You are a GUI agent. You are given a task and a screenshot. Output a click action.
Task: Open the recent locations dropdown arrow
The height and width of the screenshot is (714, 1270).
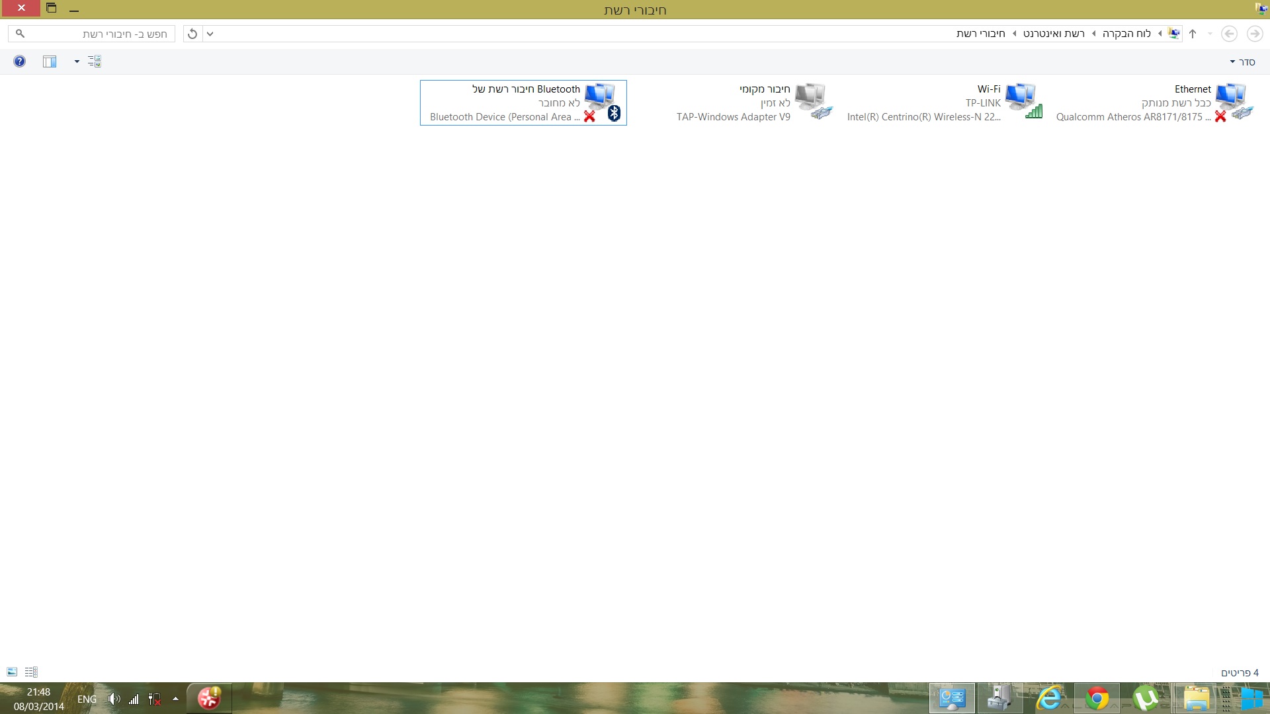pyautogui.click(x=1210, y=34)
